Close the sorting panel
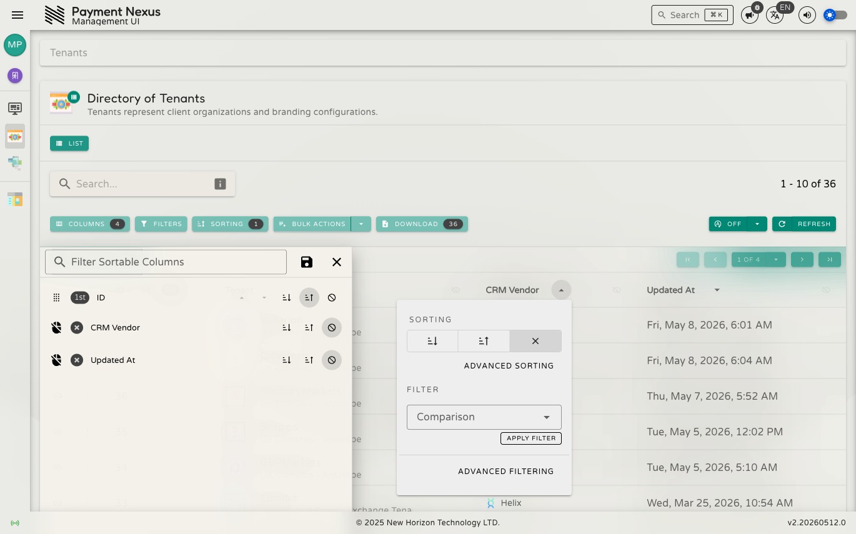 [x=337, y=262]
